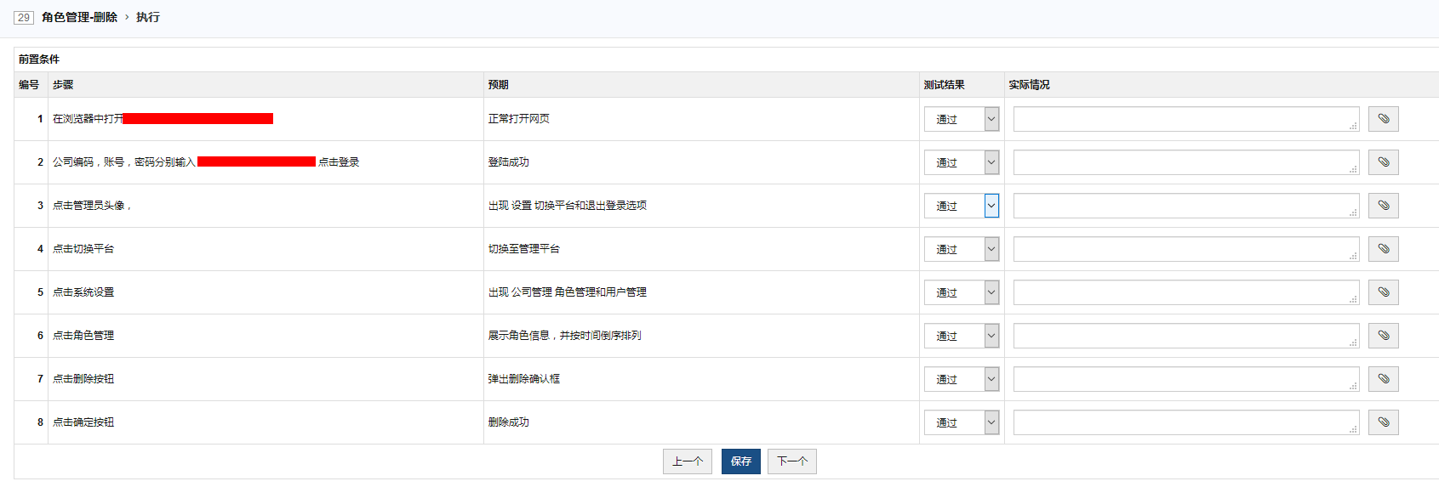Click the attachment paperclip icon for step 2
The image size is (1439, 487).
1383,162
